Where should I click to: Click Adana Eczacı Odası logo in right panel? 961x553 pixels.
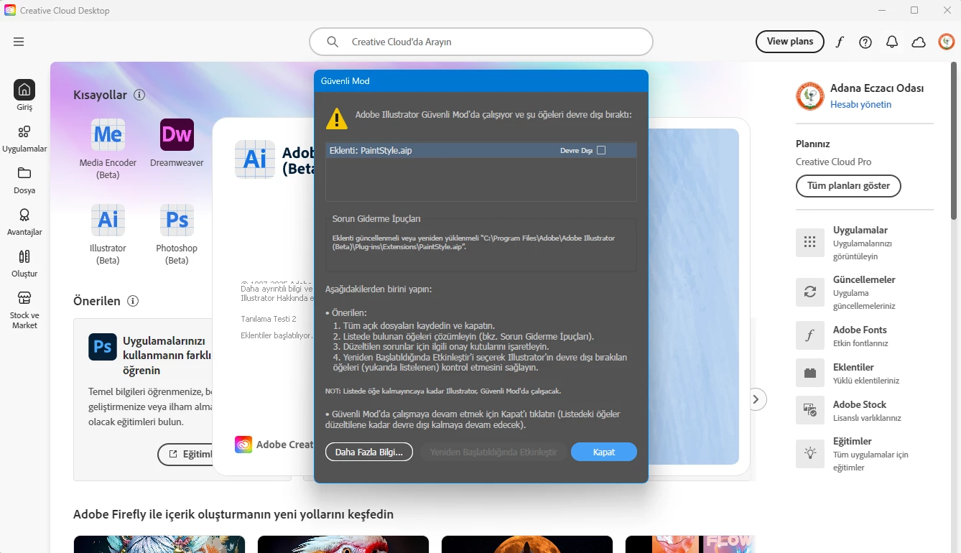(x=810, y=96)
